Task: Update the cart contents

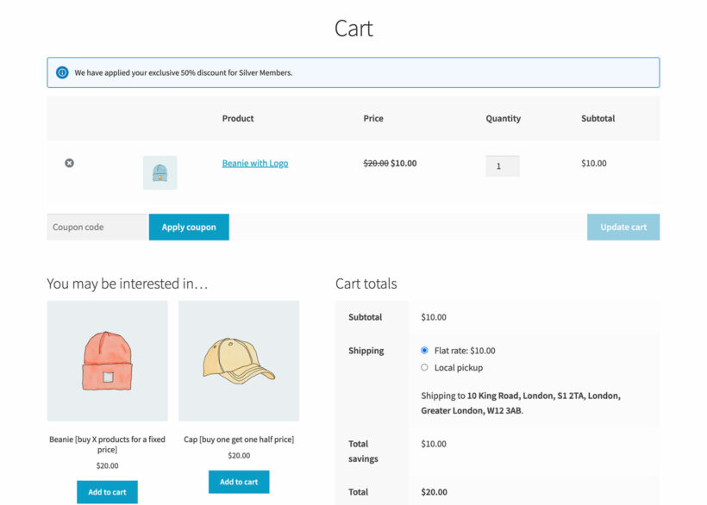Action: (623, 227)
